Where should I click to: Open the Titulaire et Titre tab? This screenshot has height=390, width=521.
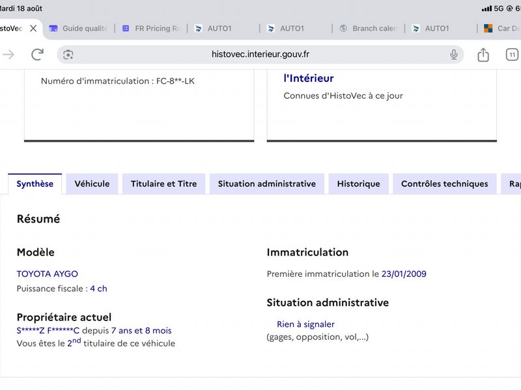pos(164,184)
